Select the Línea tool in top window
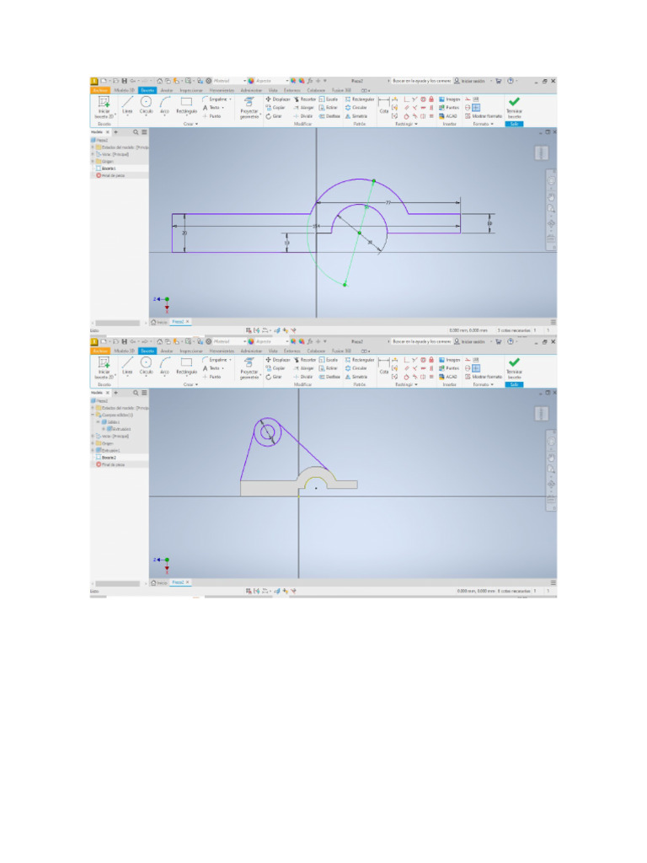Viewport: 647px width, 863px height. (127, 105)
